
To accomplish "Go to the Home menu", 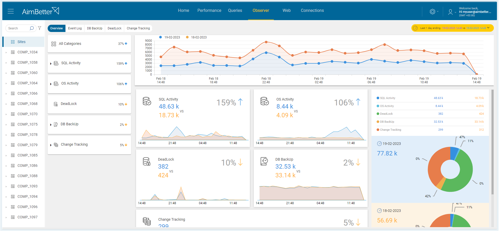I will 183,11.
